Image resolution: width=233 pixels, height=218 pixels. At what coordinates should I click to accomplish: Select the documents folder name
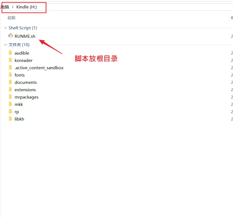point(26,82)
